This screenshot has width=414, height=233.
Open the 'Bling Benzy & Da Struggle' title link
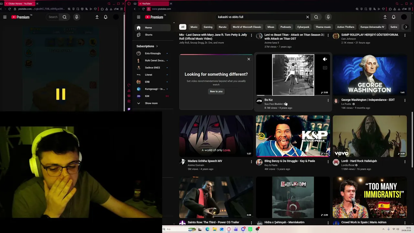point(289,161)
